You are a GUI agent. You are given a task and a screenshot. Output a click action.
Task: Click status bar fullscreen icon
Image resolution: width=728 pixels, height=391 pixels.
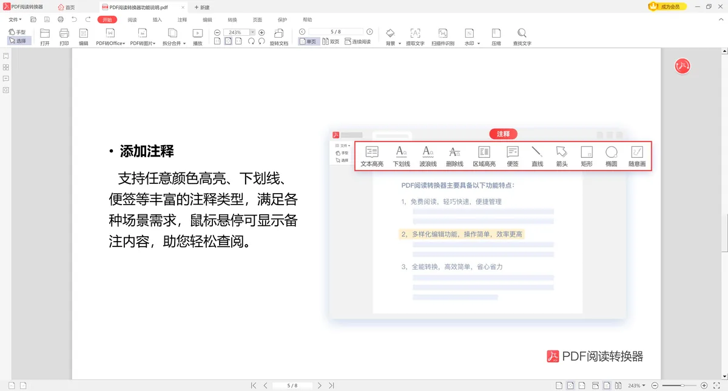point(717,386)
